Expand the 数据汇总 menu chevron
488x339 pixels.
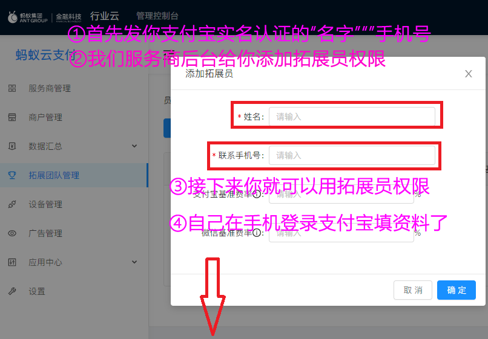tap(134, 146)
